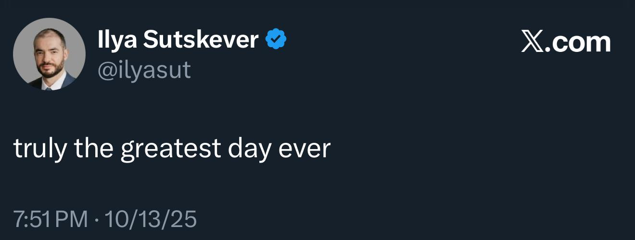Click the "@" symbol in the handle
This screenshot has height=240, width=635.
(107, 70)
